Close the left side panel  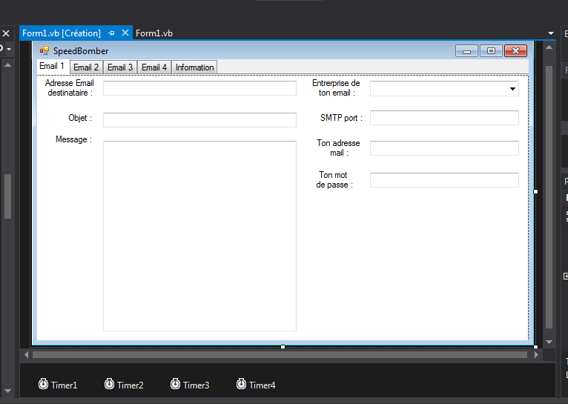point(6,33)
